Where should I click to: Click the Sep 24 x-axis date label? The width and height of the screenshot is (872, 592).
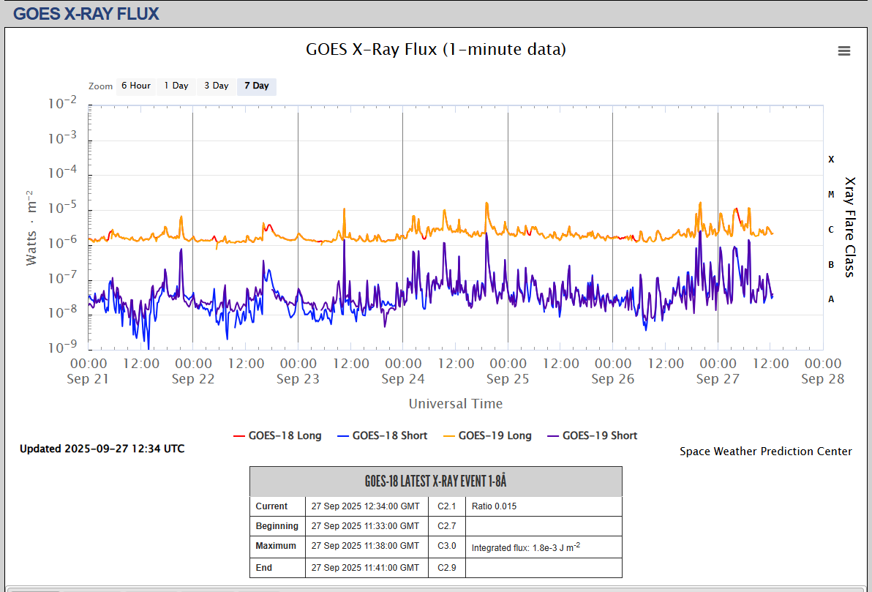(x=403, y=379)
